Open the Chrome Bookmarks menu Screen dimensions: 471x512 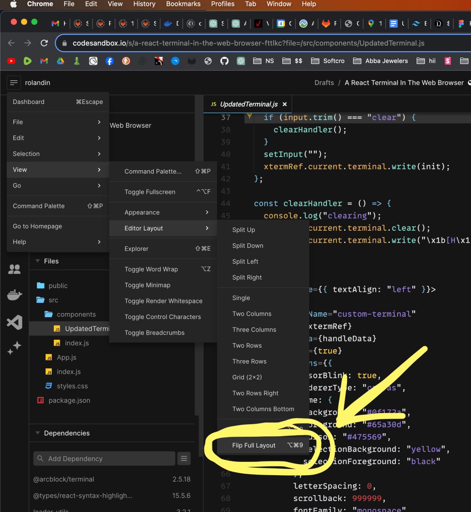point(183,4)
